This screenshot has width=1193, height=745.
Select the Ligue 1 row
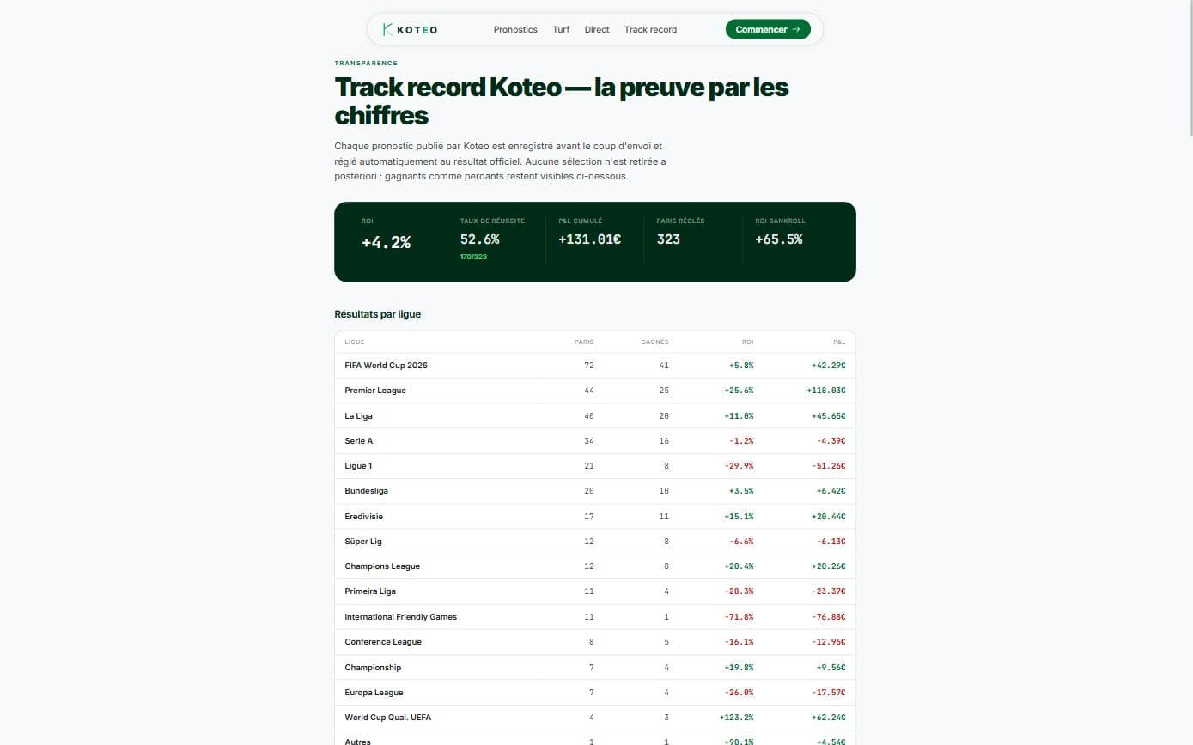595,466
